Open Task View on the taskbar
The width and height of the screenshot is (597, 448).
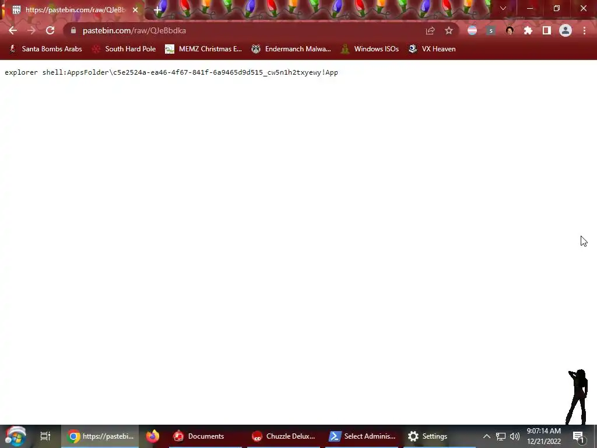[x=45, y=436]
